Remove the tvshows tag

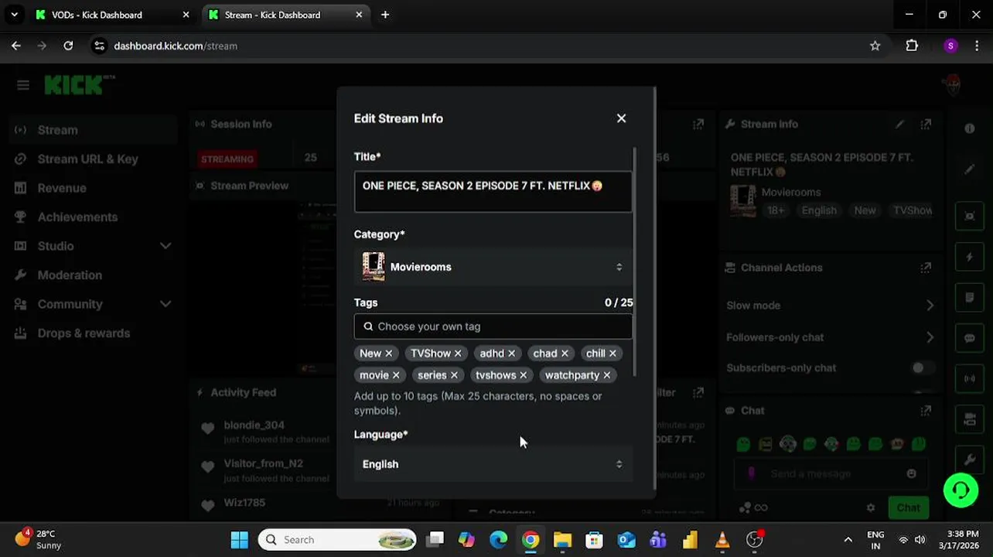pos(523,375)
